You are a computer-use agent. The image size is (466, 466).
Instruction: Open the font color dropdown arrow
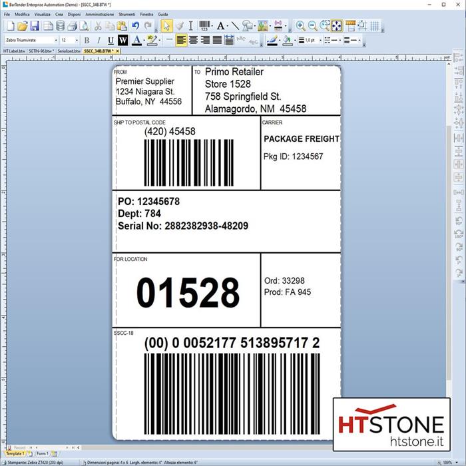click(144, 40)
